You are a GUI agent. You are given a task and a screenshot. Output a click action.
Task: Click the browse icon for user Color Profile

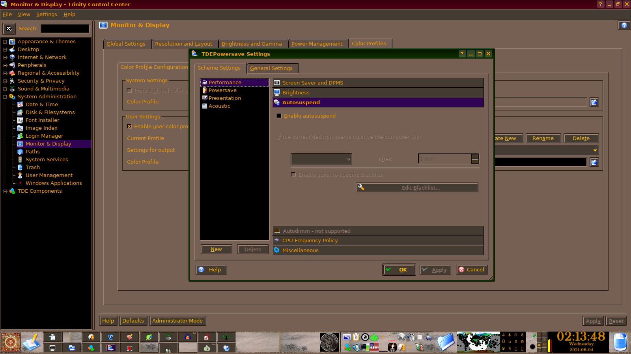pos(594,162)
